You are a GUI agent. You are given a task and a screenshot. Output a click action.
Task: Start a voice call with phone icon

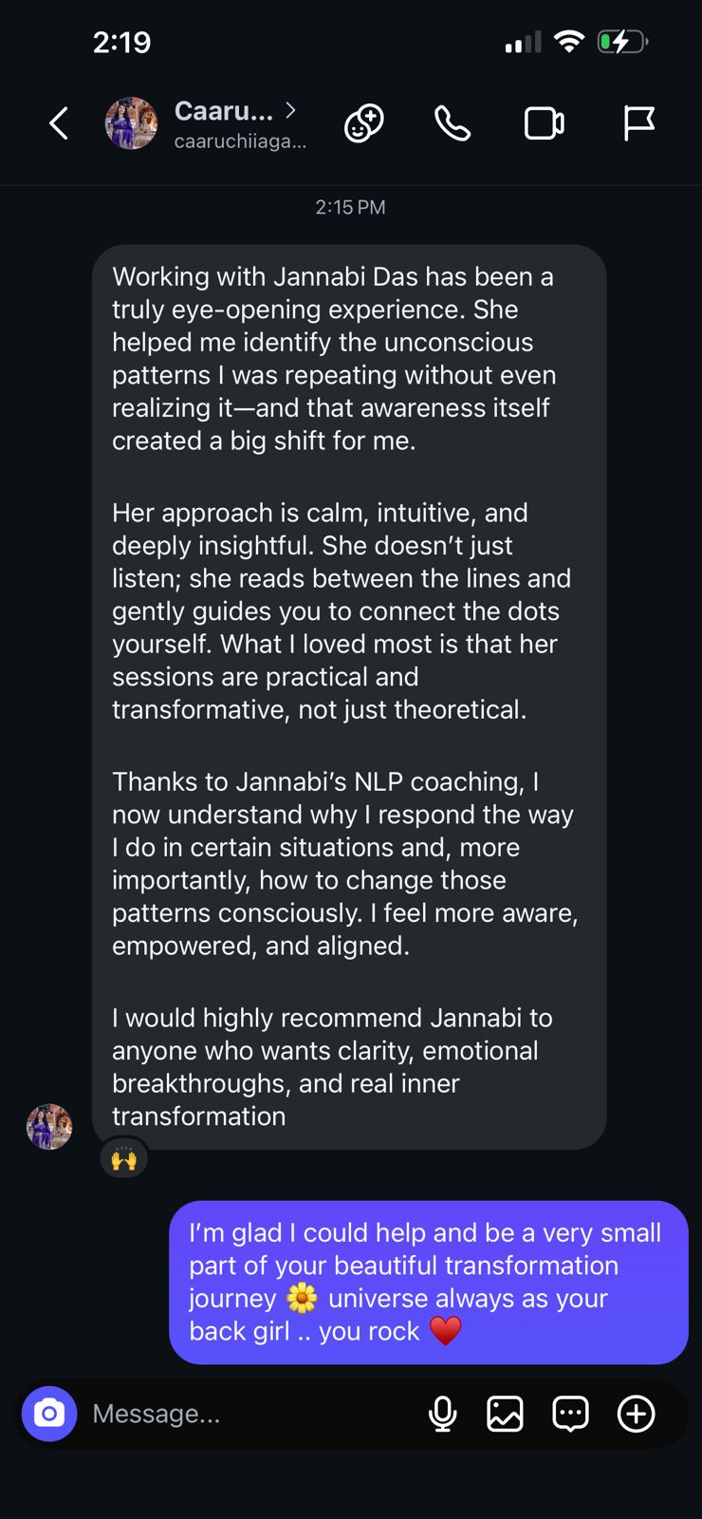tap(453, 123)
